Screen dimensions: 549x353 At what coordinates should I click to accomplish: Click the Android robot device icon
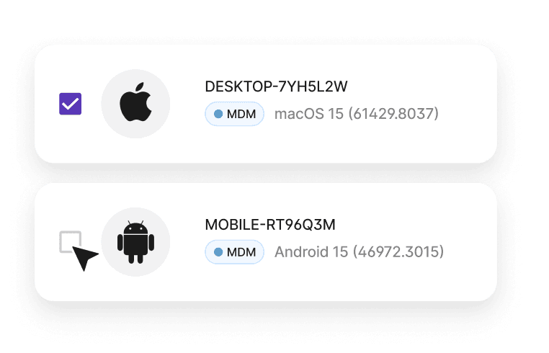136,241
